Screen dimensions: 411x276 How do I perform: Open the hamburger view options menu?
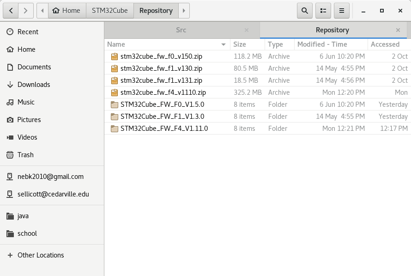pos(342,11)
